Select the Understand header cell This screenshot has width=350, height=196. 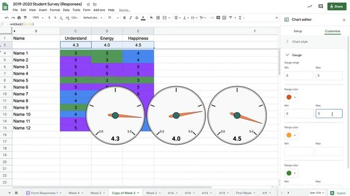pos(75,38)
